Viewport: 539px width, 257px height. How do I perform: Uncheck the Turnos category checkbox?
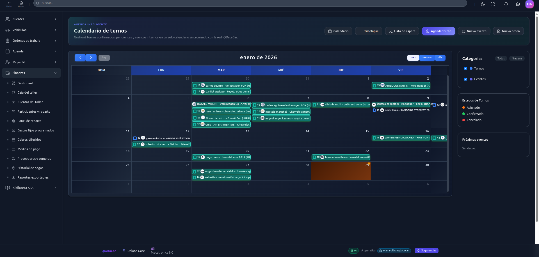[x=465, y=68]
